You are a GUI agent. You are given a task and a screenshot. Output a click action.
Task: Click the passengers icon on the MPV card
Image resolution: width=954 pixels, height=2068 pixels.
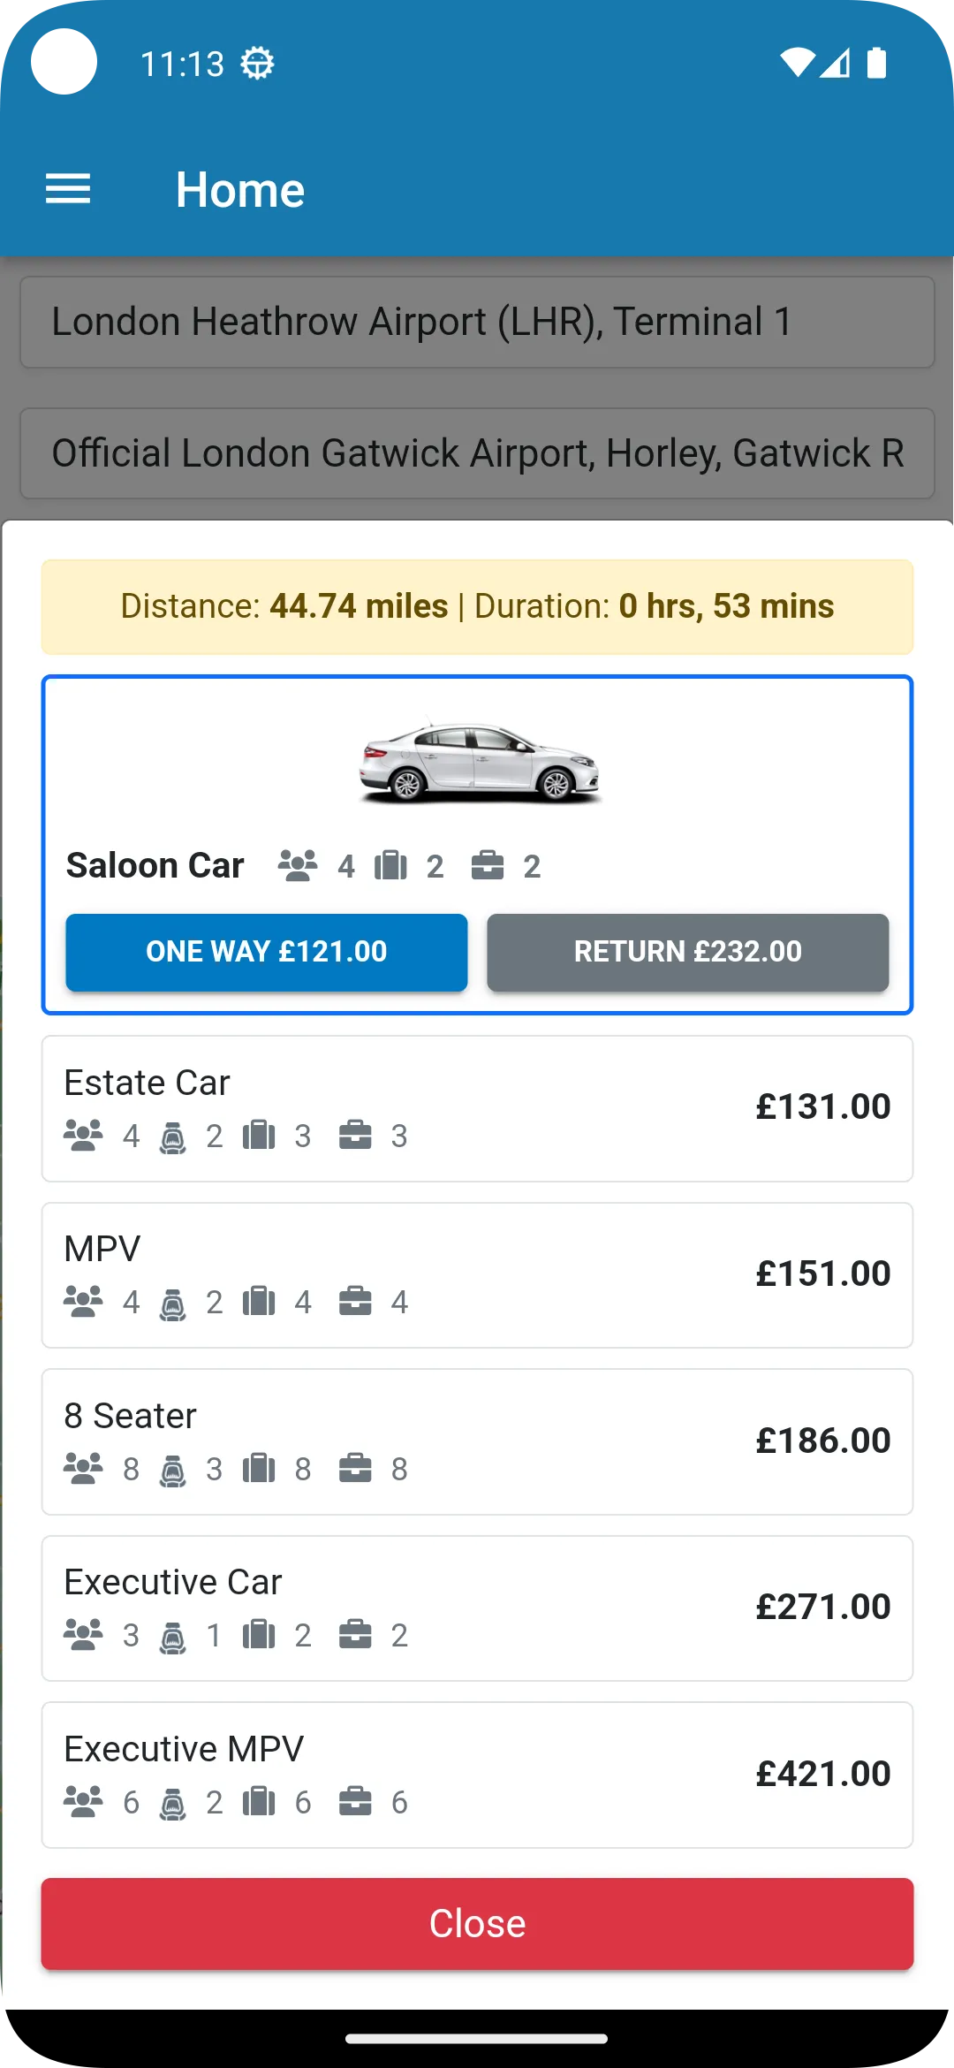coord(83,1300)
